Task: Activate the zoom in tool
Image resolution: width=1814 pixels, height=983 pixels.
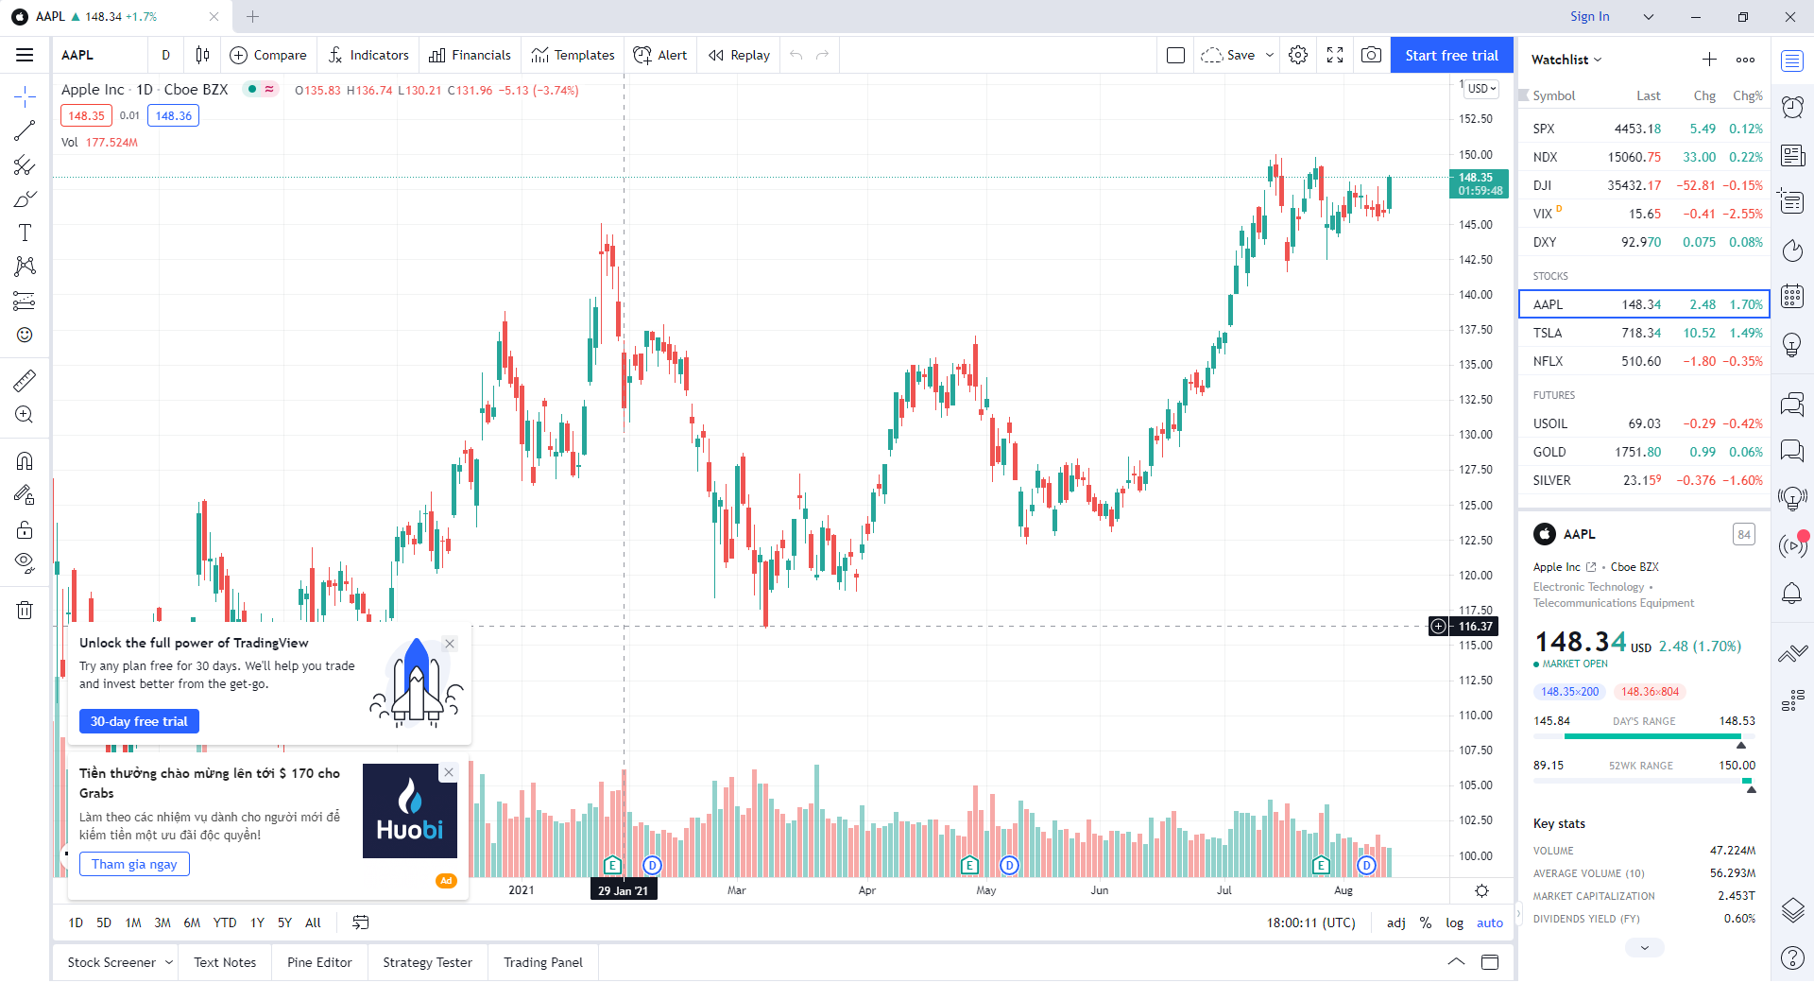Action: point(25,414)
